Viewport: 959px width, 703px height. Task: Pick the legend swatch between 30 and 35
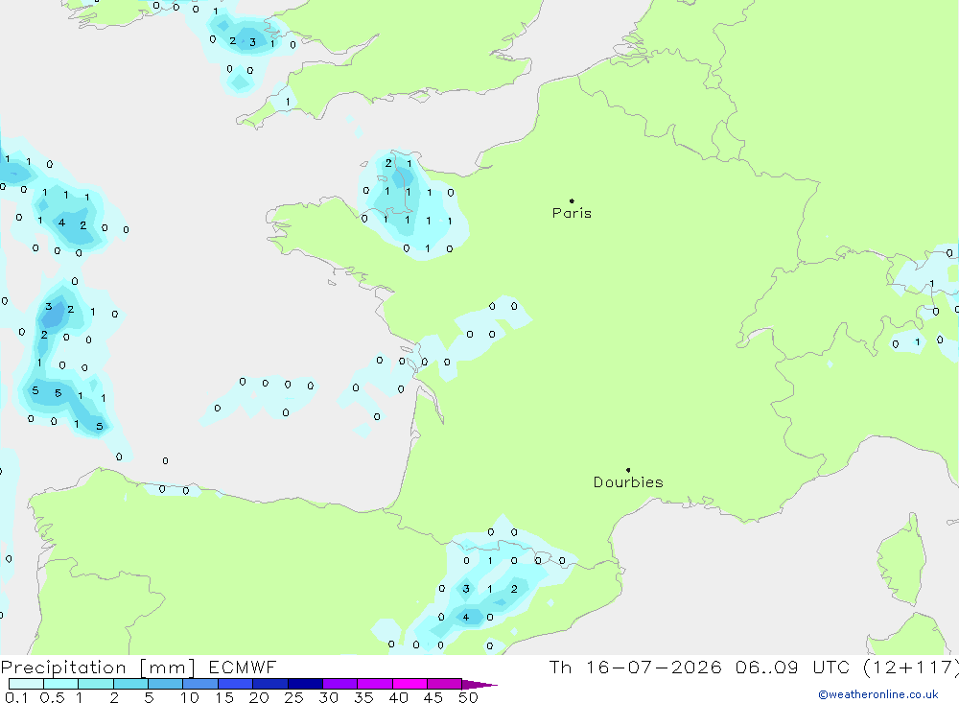tap(340, 684)
